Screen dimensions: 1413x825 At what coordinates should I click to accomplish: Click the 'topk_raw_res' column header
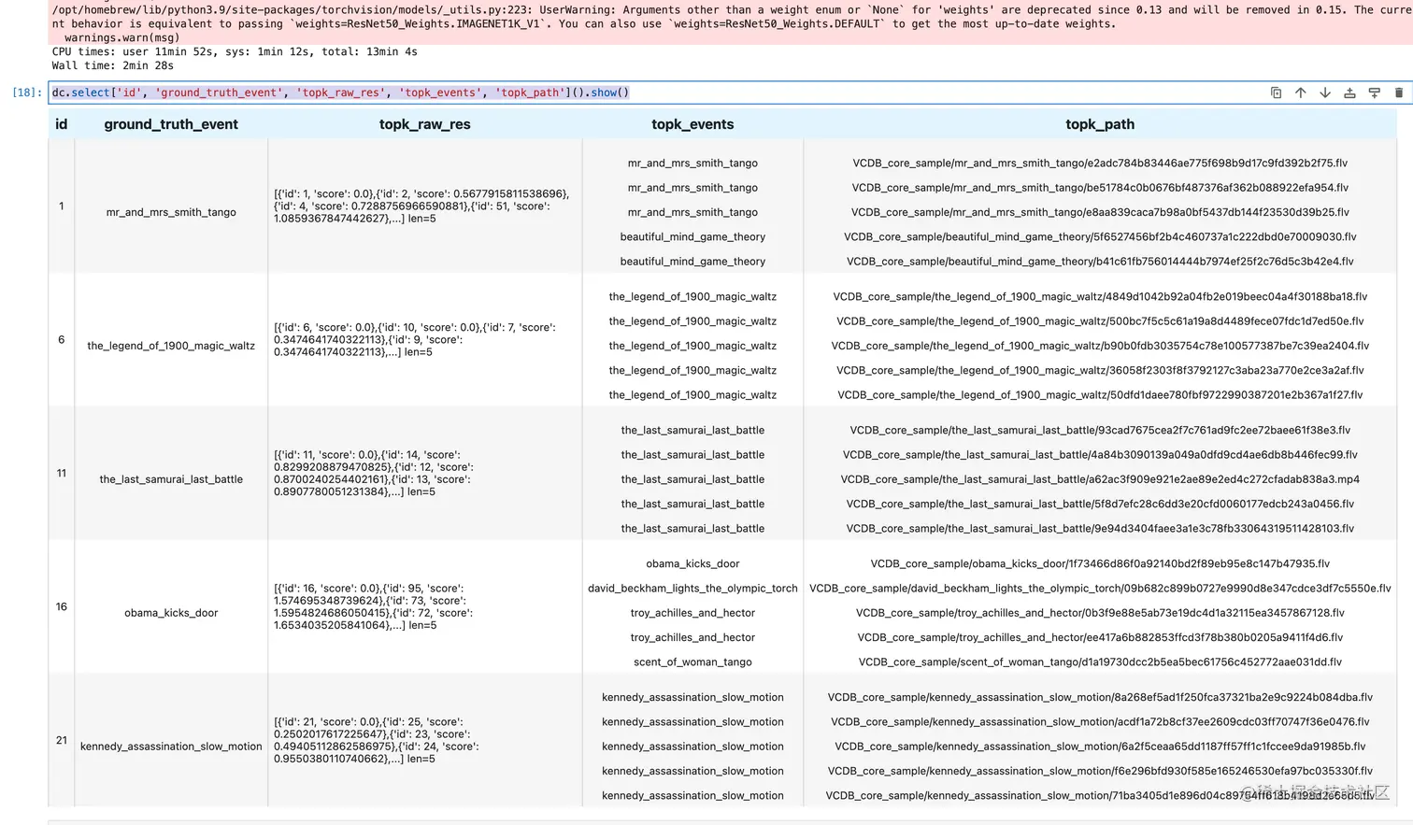pos(425,124)
